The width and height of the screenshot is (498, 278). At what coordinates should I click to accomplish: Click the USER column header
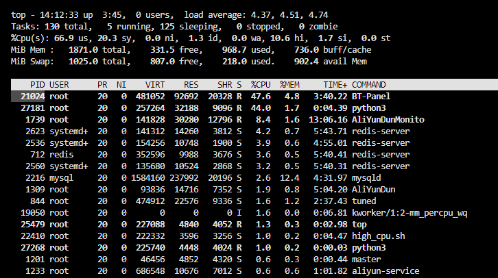(59, 85)
